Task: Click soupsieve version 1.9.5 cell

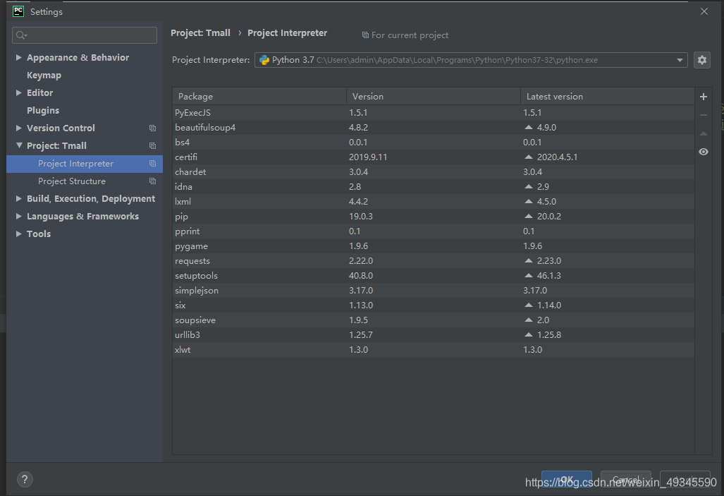Action: [x=358, y=320]
